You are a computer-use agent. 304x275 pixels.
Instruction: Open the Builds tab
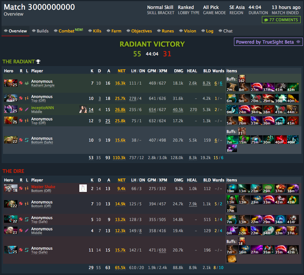[40, 31]
